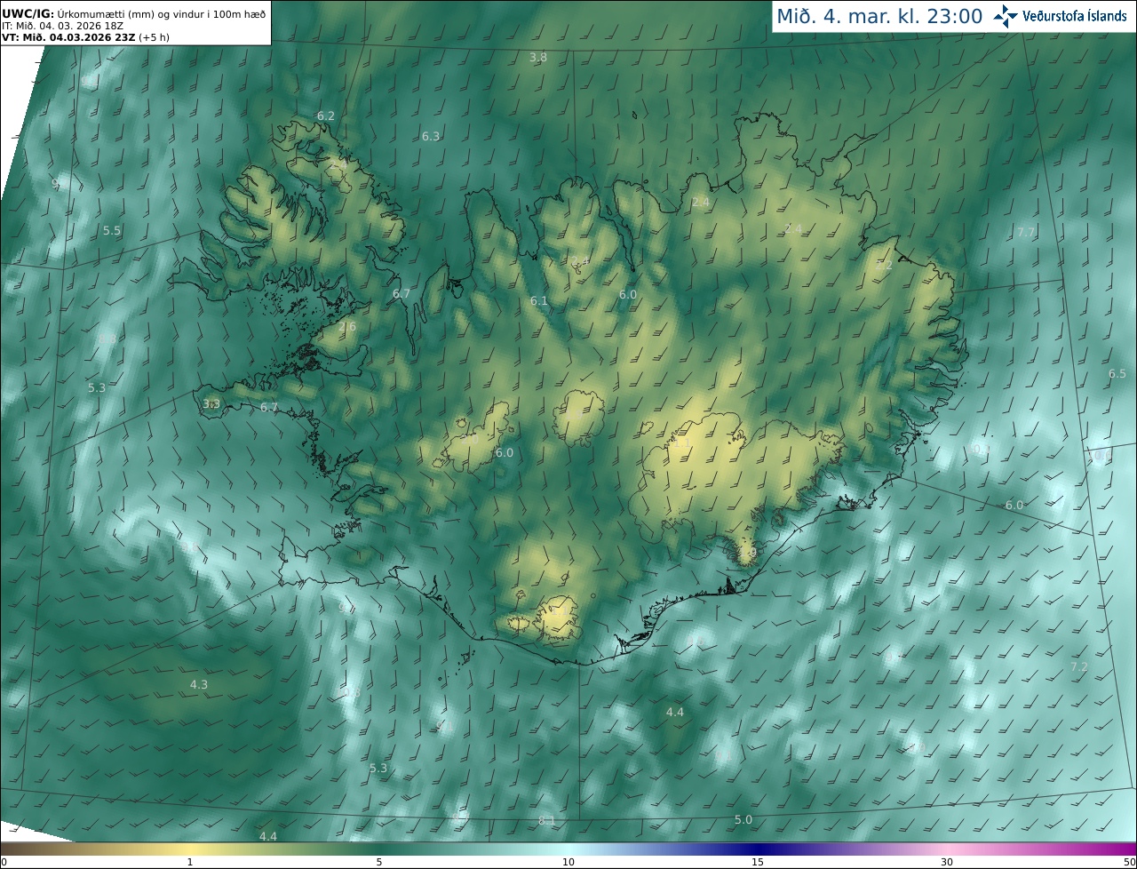Click the map value 3.8
This screenshot has height=869, width=1137.
[x=538, y=57]
